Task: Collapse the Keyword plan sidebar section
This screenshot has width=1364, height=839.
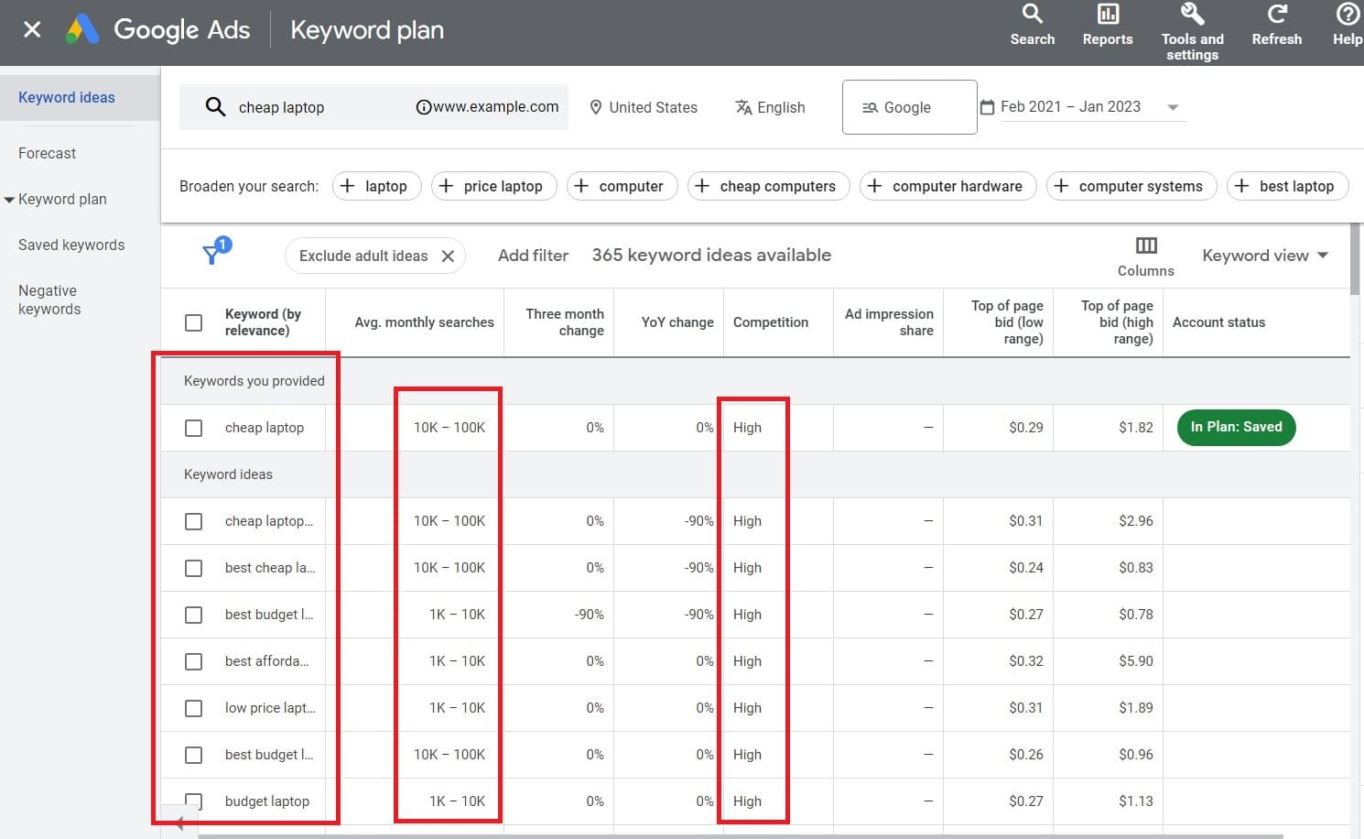Action: 9,199
